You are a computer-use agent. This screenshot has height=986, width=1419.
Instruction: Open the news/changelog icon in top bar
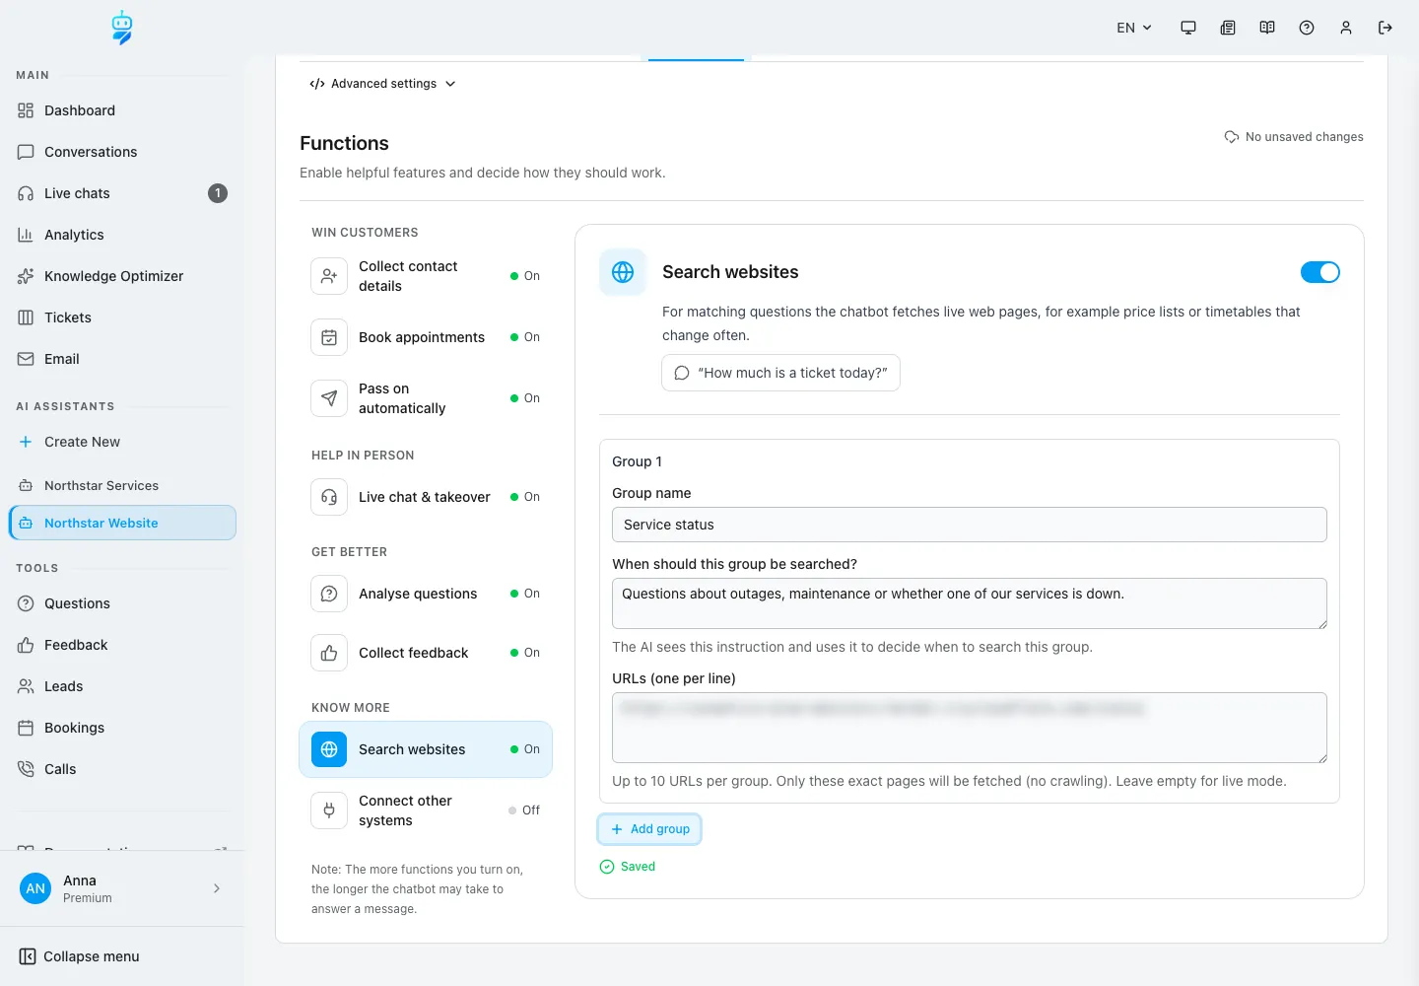[1228, 28]
